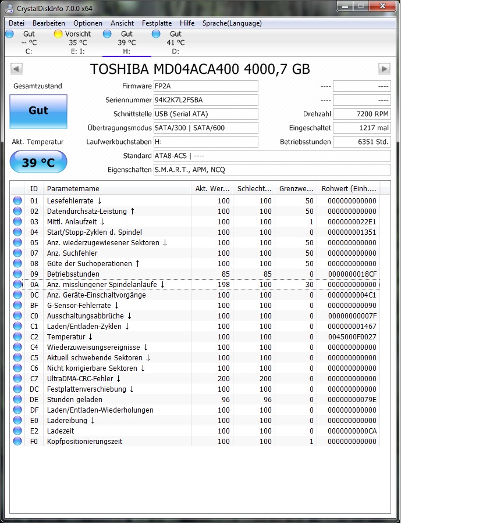Image resolution: width=504 pixels, height=523 pixels.
Task: Click the status icon of row C4 Wiederzuweisungsereignisse
Action: tap(17, 347)
